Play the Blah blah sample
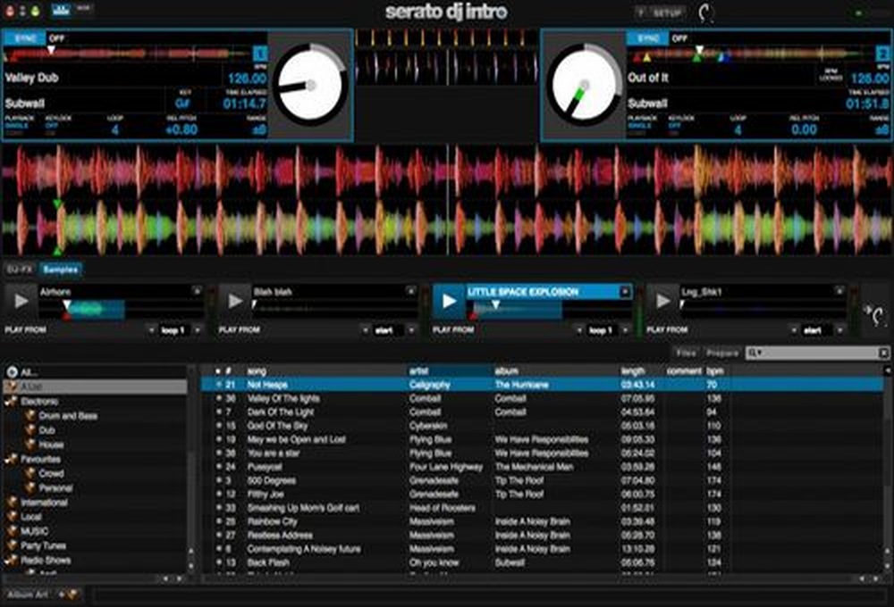 click(x=234, y=300)
